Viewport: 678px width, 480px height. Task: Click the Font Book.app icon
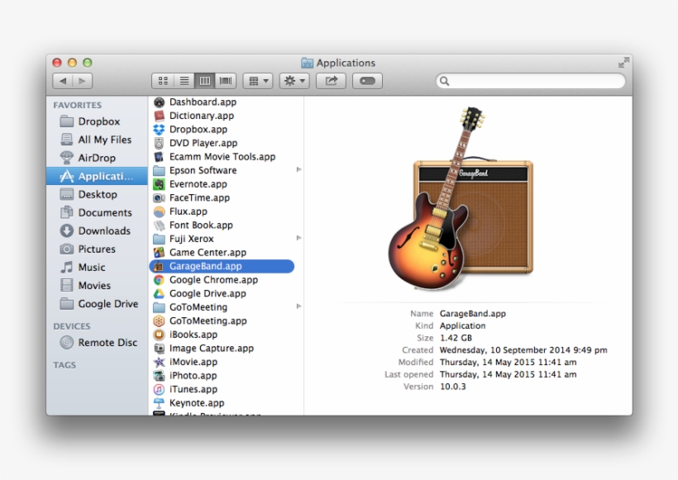(159, 225)
